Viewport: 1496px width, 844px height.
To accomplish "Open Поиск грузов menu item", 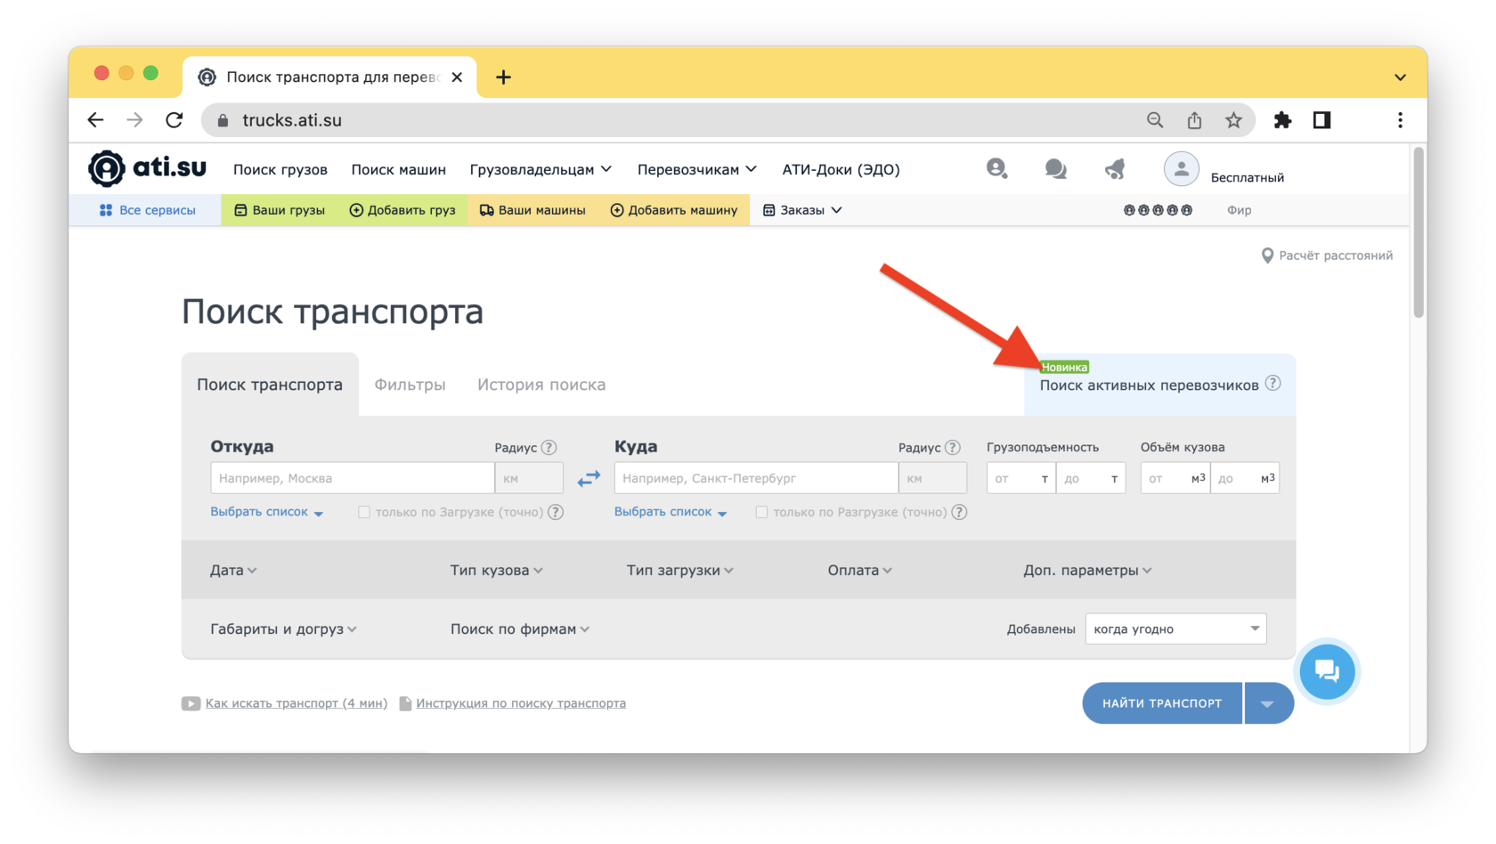I will coord(280,169).
